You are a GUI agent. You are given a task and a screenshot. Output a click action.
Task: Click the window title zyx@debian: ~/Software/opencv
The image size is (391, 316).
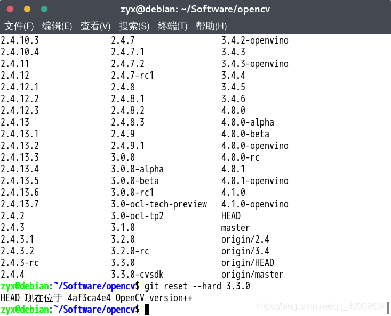(195, 10)
